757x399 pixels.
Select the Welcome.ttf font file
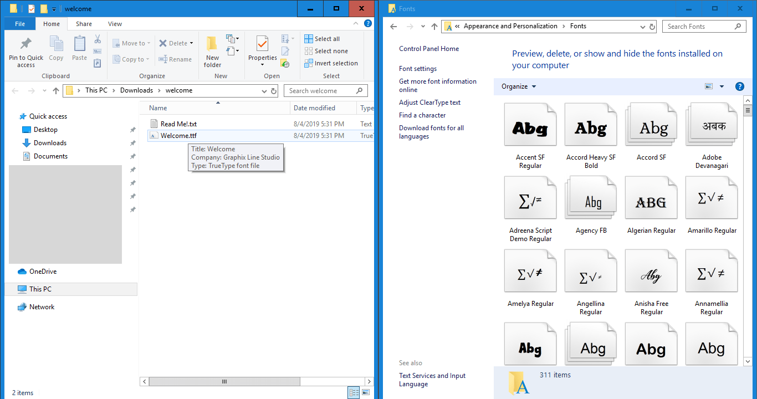[x=178, y=136]
